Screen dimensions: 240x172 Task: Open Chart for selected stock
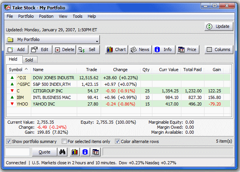tap(116, 49)
